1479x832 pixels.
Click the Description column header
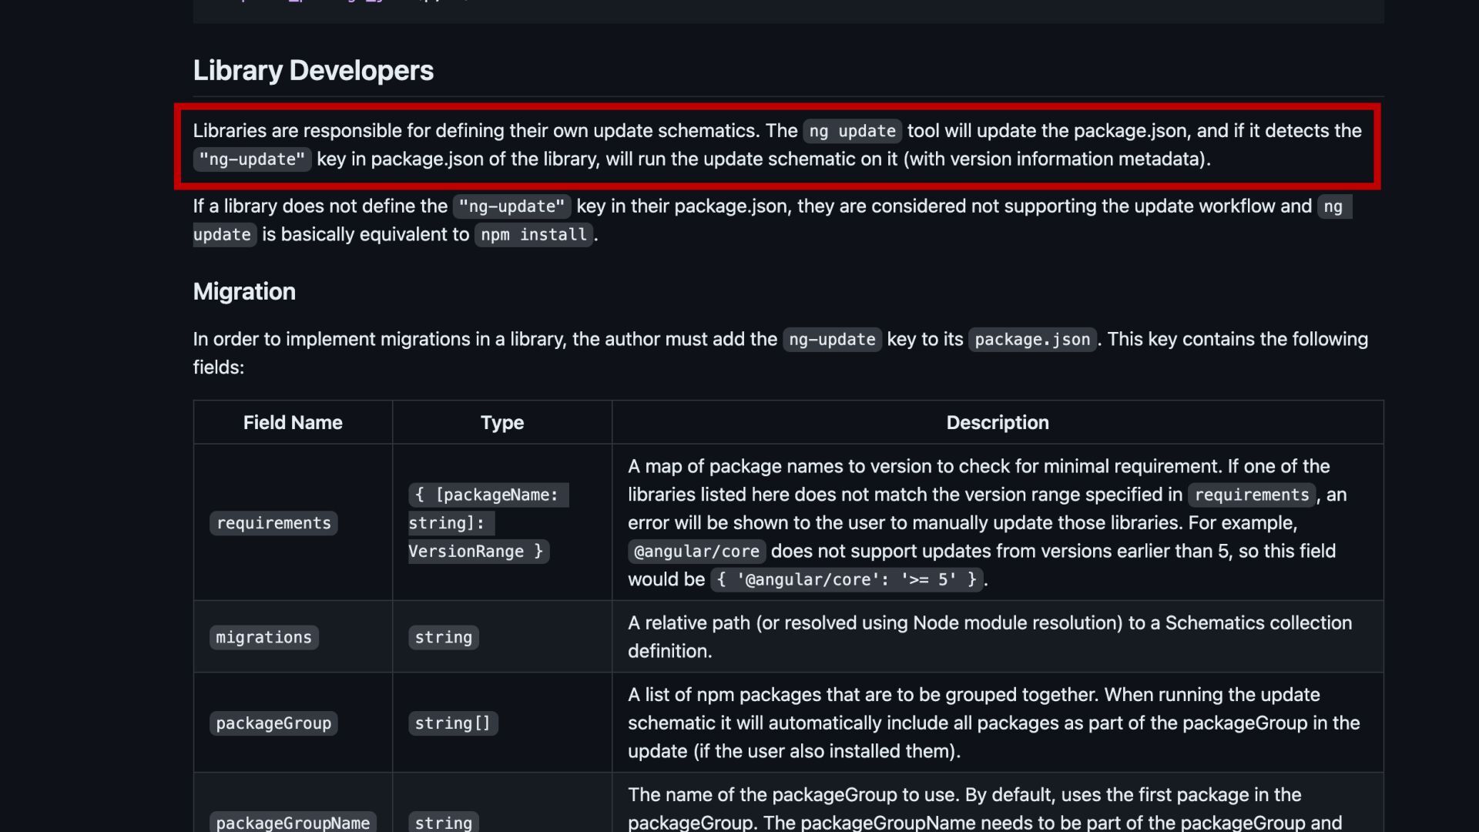(997, 423)
